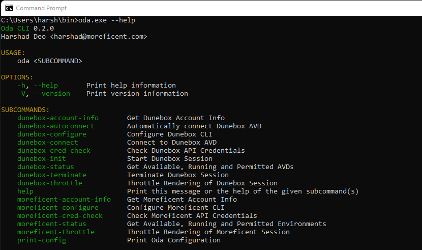Click the -V, --version option text
422x250 pixels.
click(x=44, y=94)
